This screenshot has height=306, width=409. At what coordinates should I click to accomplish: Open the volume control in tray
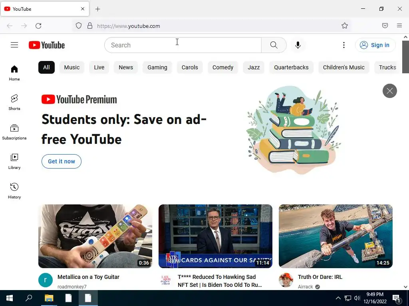click(357, 298)
